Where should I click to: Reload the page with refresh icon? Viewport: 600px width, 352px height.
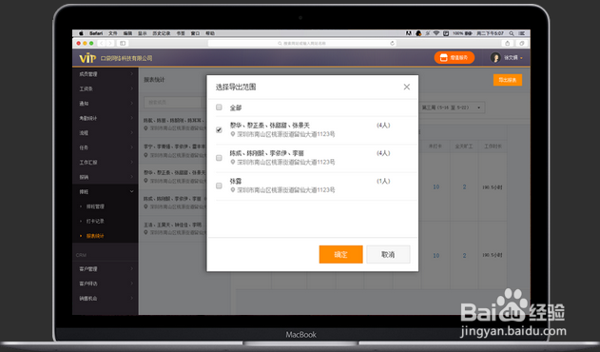coord(392,43)
